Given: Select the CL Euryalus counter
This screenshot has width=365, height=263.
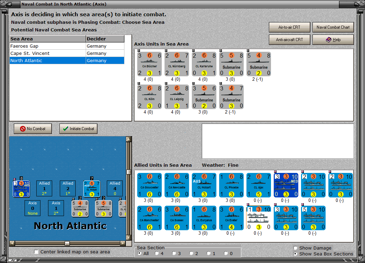Looking at the screenshot, I should [x=204, y=218].
